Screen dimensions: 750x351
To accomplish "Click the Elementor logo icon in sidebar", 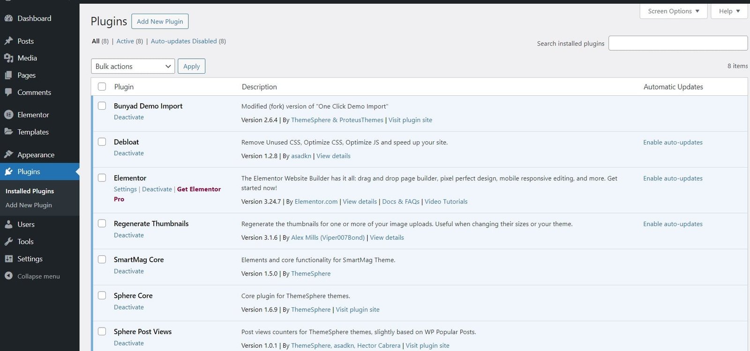I will point(8,114).
